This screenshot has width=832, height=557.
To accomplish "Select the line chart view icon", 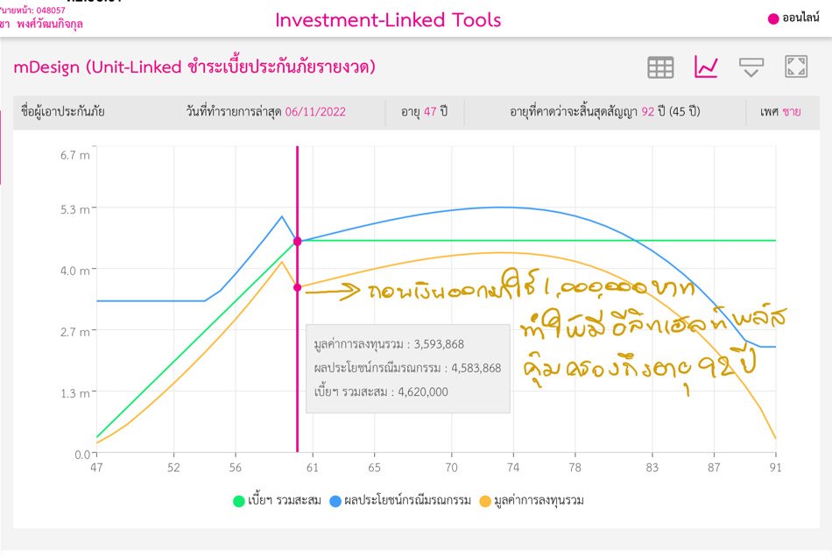I will 706,67.
